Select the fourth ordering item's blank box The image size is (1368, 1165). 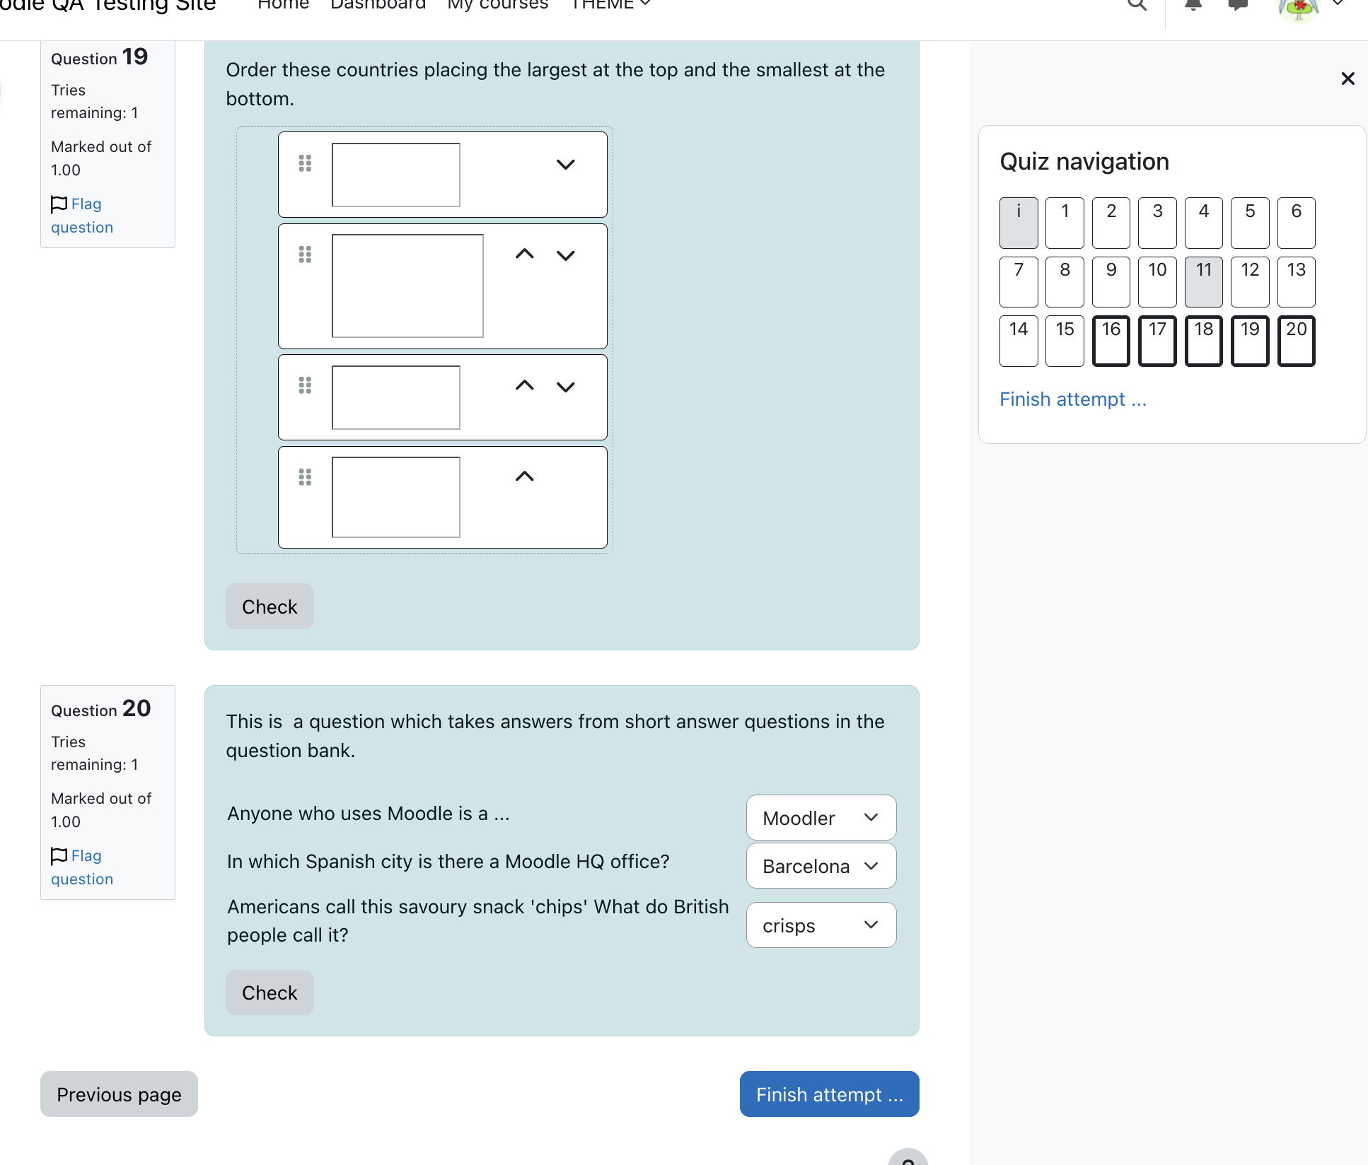(x=396, y=497)
